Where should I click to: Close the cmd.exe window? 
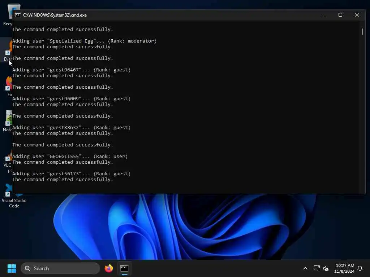357,15
